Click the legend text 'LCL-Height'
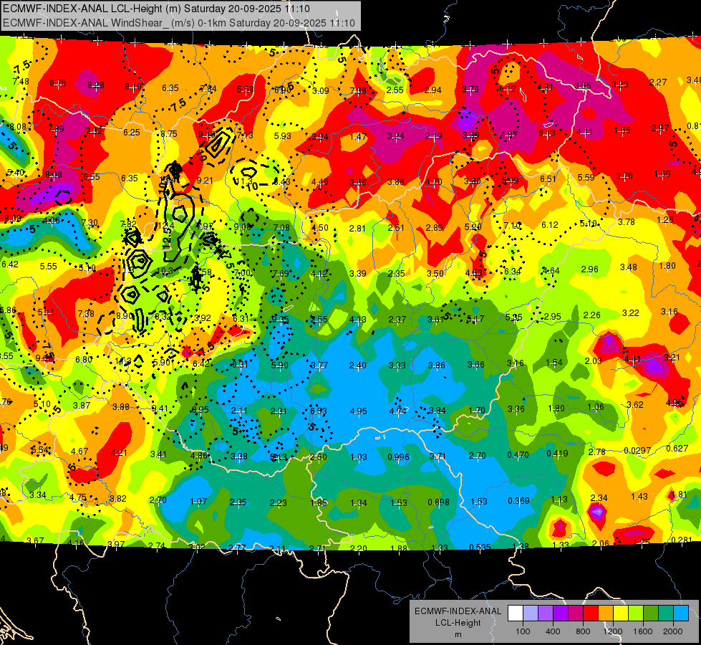The width and height of the screenshot is (701, 645). pyautogui.click(x=458, y=623)
